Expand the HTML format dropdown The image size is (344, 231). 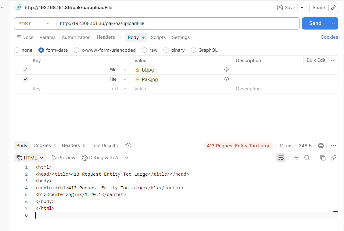30,158
